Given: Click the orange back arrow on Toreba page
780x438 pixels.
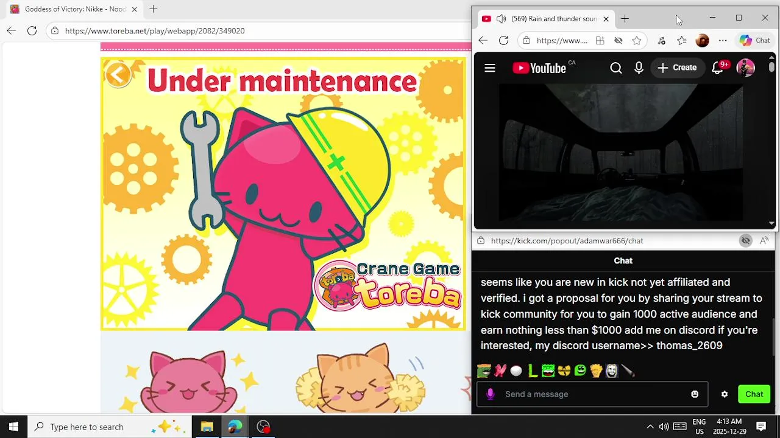Looking at the screenshot, I should tap(118, 74).
